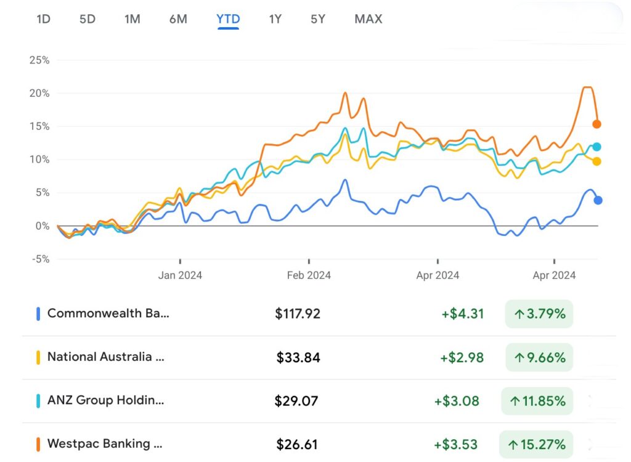Click the -5% y-axis label
Image resolution: width=631 pixels, height=462 pixels.
tap(41, 259)
